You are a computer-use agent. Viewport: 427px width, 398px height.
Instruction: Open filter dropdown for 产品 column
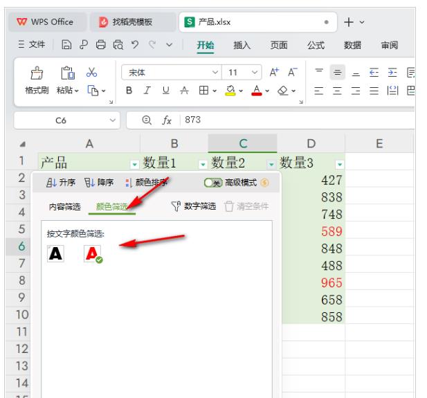[x=134, y=164]
